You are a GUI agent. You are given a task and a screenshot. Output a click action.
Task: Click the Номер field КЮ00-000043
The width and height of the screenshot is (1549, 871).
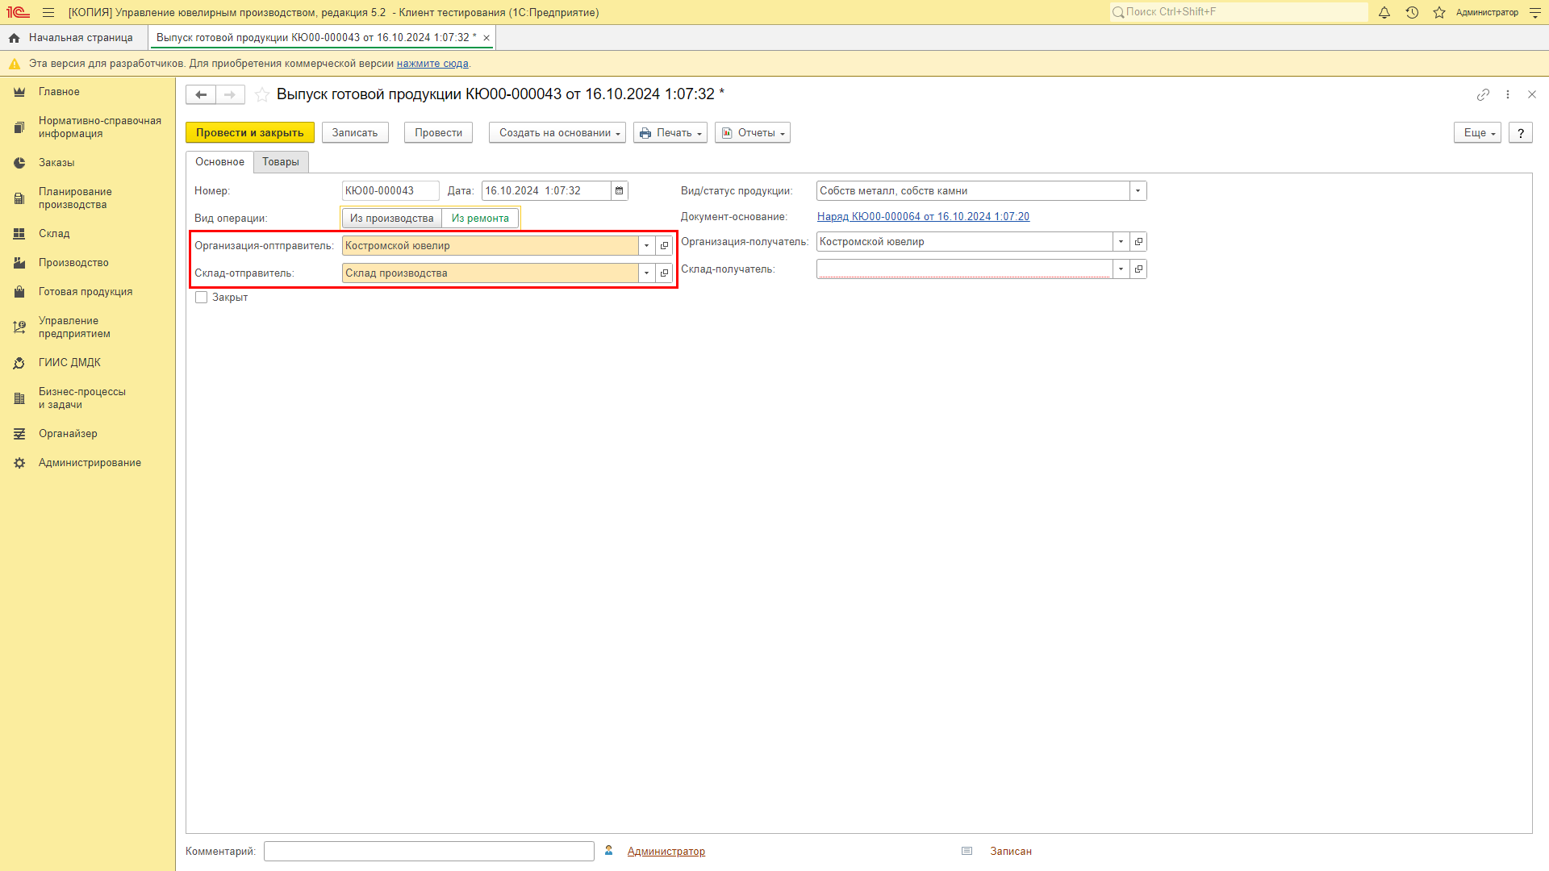tap(390, 191)
